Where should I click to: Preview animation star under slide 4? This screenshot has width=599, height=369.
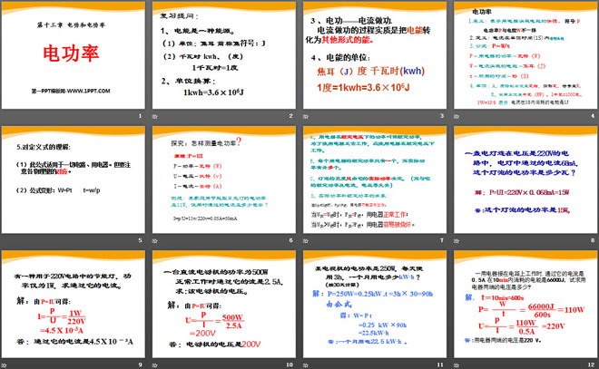pyautogui.click(x=457, y=116)
